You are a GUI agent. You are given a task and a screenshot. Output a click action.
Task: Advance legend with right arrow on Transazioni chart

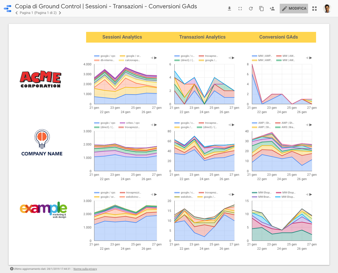click(x=233, y=58)
